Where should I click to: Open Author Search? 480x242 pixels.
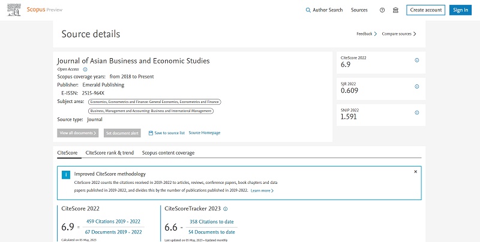(x=328, y=10)
